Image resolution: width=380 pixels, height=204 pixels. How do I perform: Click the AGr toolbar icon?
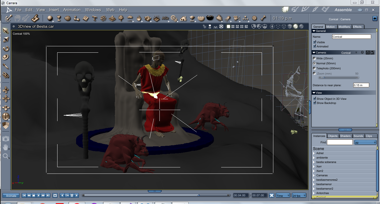pos(165,18)
